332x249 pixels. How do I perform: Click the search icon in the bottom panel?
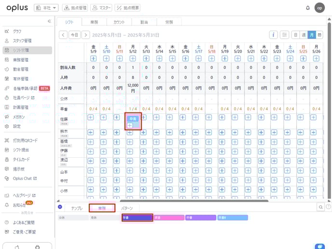321,207
